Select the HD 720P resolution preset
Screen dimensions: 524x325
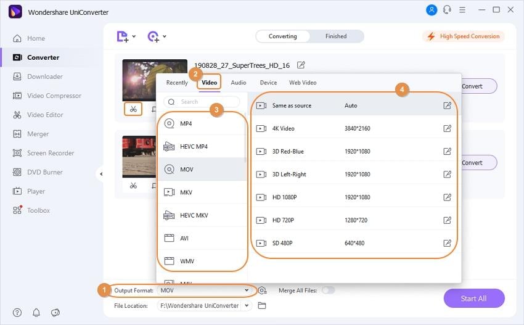click(x=354, y=220)
